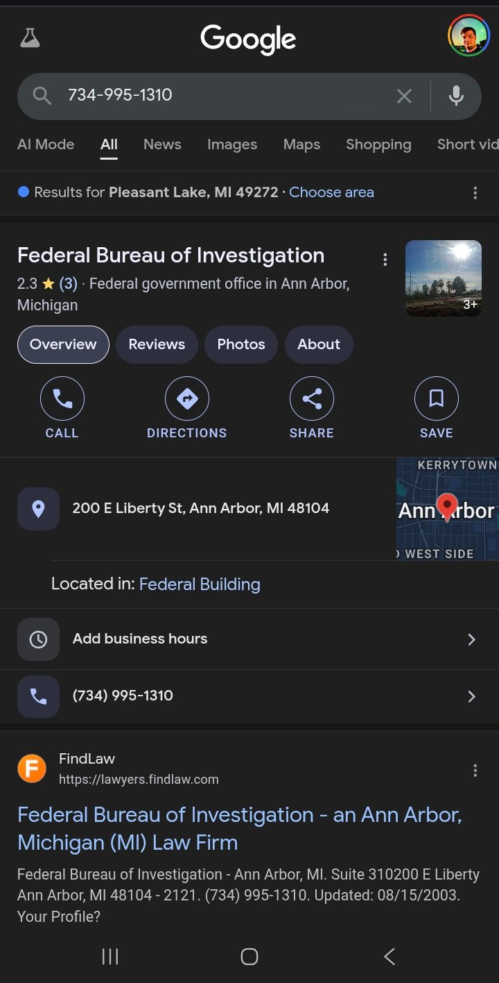This screenshot has height=983, width=499.
Task: Tap the Call phone icon
Action: click(x=62, y=398)
